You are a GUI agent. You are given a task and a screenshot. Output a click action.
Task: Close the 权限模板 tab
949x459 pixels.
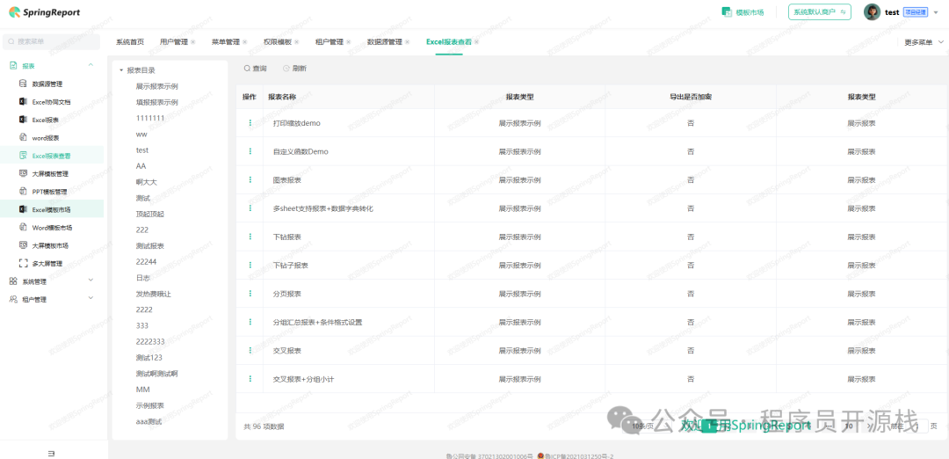point(297,42)
